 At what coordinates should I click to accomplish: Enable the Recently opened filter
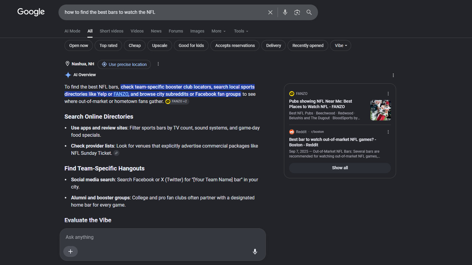point(308,45)
